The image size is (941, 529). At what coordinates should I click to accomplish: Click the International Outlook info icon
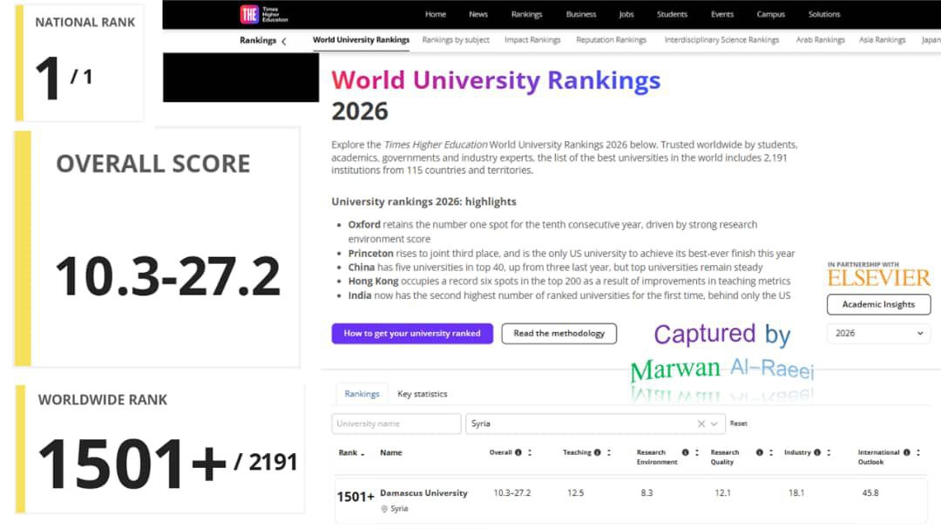coord(907,452)
